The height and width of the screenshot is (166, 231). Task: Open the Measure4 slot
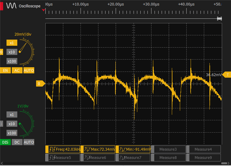[204, 149]
